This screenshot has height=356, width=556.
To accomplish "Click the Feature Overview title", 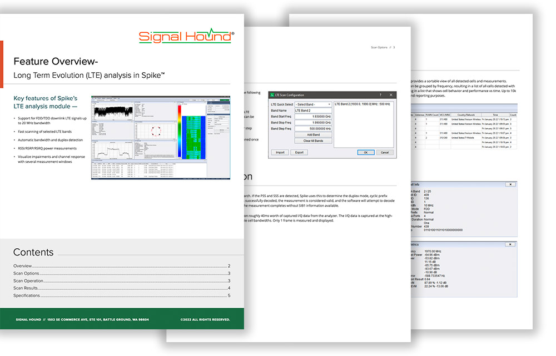I will pos(56,61).
